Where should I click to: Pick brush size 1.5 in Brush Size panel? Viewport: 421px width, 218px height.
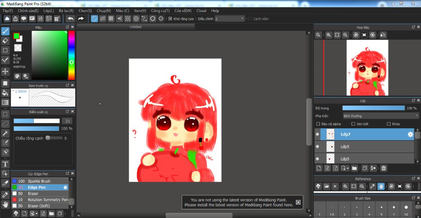pyautogui.click(x=332, y=209)
